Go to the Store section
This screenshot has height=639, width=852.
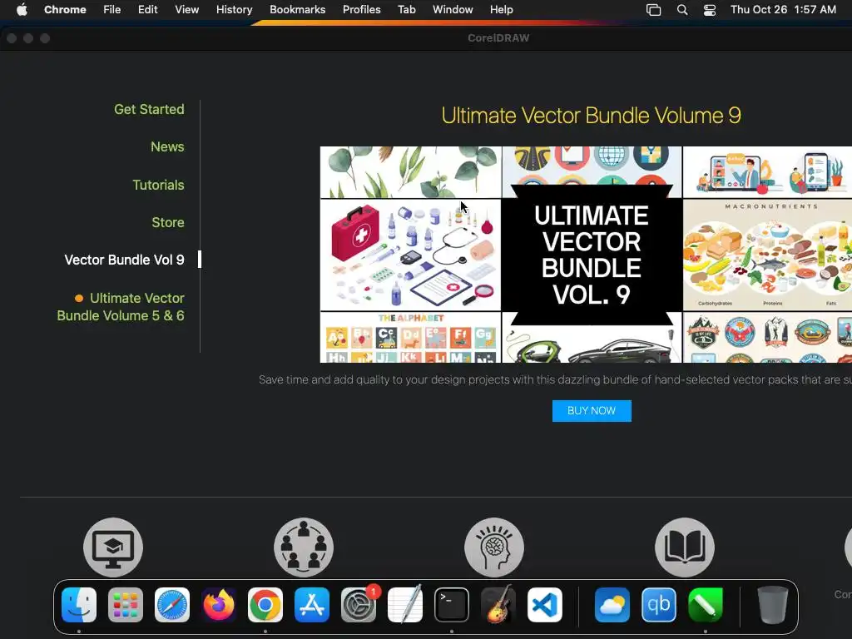[168, 222]
